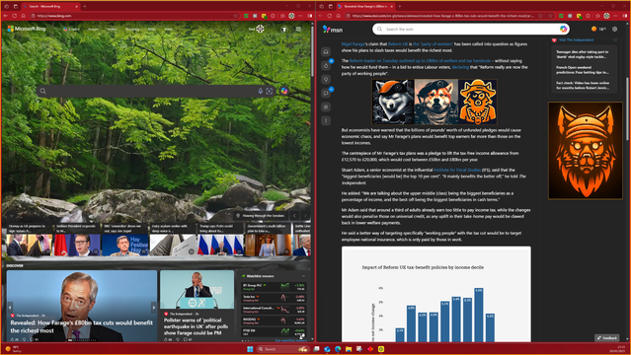Select NASDAQ watchlist row
Viewport: 631px width, 355px height.
274,320
